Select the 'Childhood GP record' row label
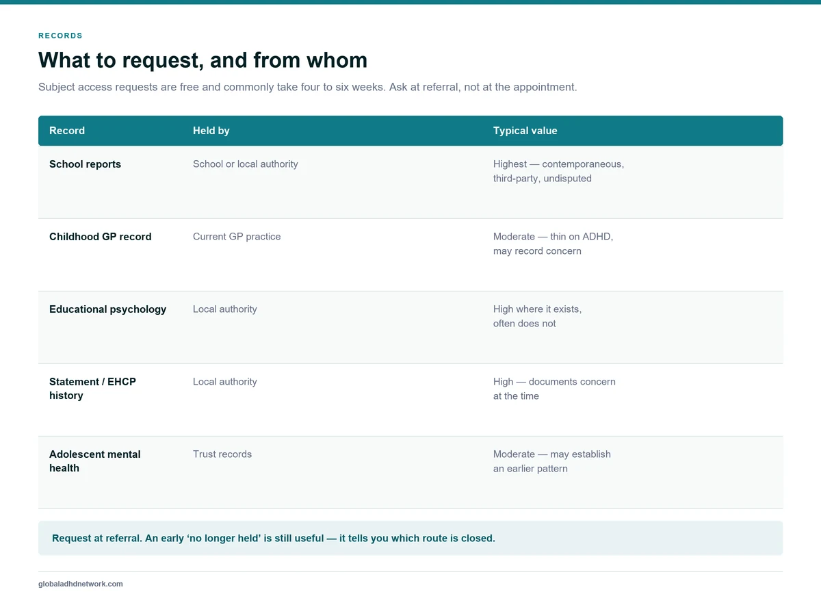 [101, 237]
